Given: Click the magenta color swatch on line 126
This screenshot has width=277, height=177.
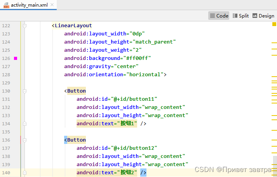Looking at the screenshot, I should 16,58.
